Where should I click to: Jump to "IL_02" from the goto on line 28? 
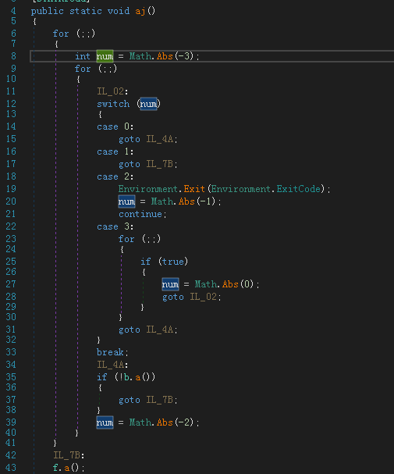203,298
